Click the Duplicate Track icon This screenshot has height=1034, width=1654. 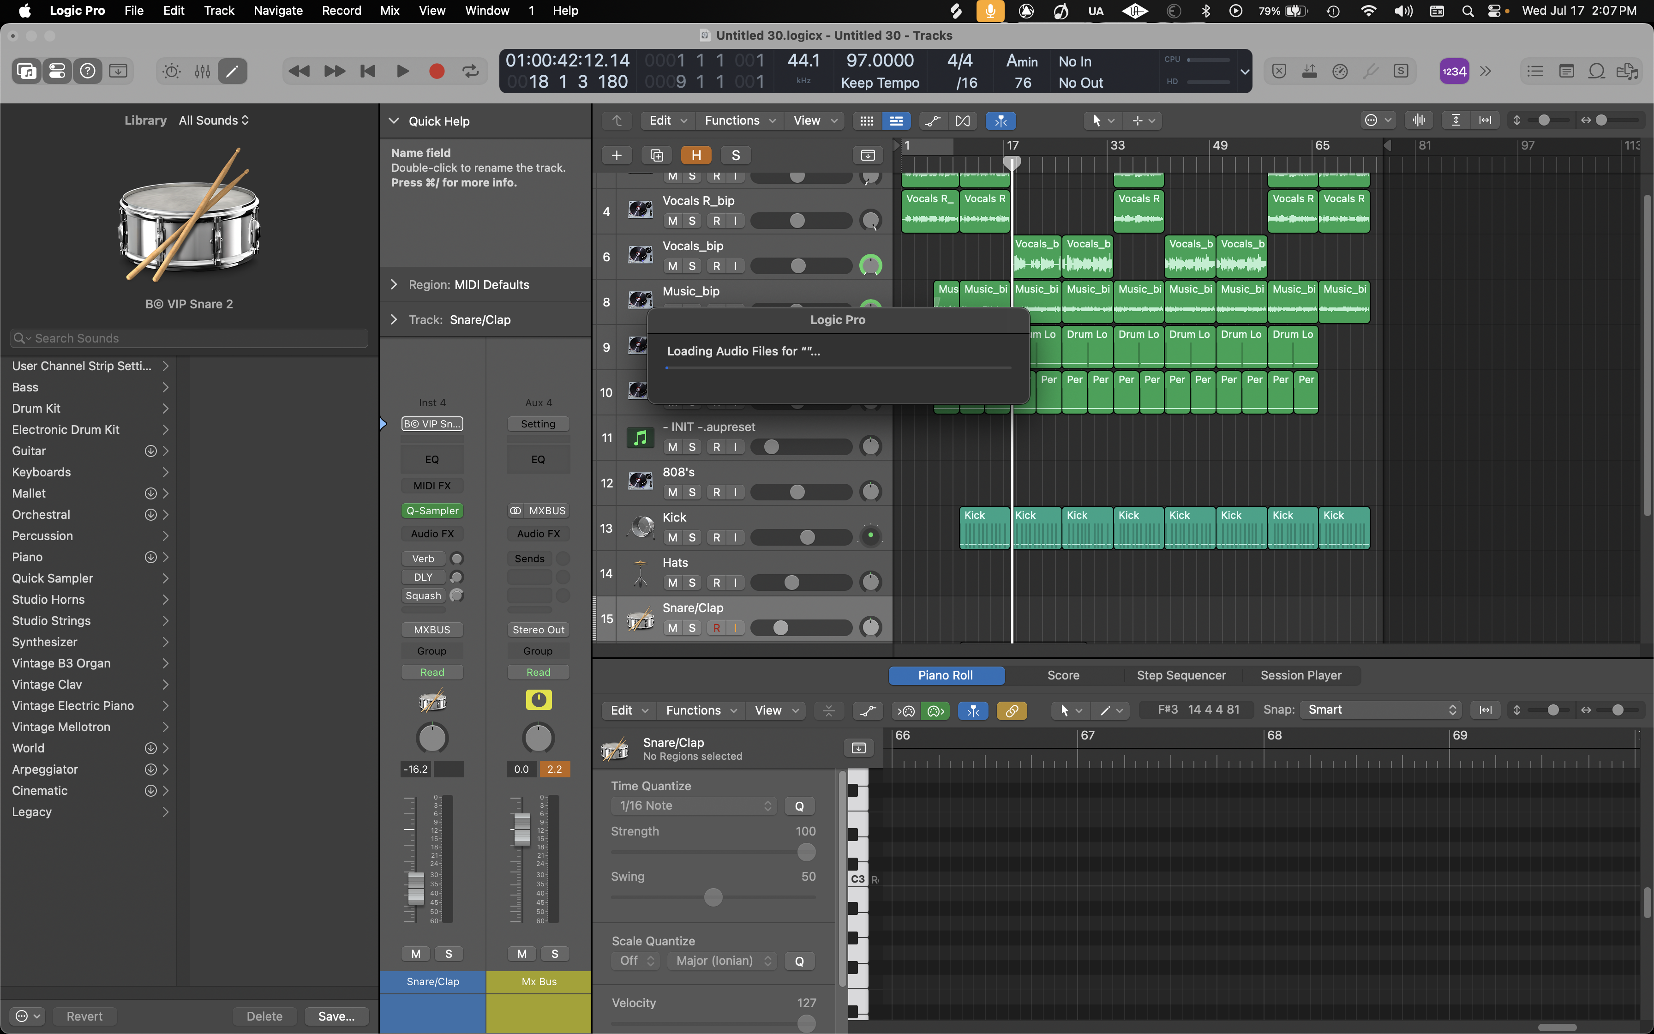coord(656,155)
